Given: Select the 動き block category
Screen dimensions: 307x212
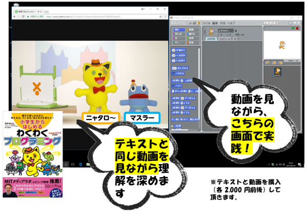Looking at the screenshot, I should point(179,30).
